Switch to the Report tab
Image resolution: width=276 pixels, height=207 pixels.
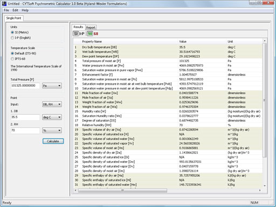(x=91, y=27)
